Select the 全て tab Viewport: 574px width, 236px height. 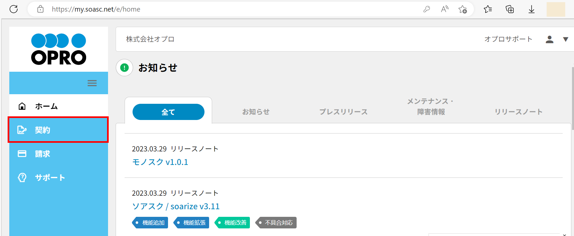168,112
